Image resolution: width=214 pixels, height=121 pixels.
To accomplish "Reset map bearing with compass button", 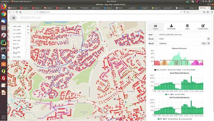I will (28, 33).
